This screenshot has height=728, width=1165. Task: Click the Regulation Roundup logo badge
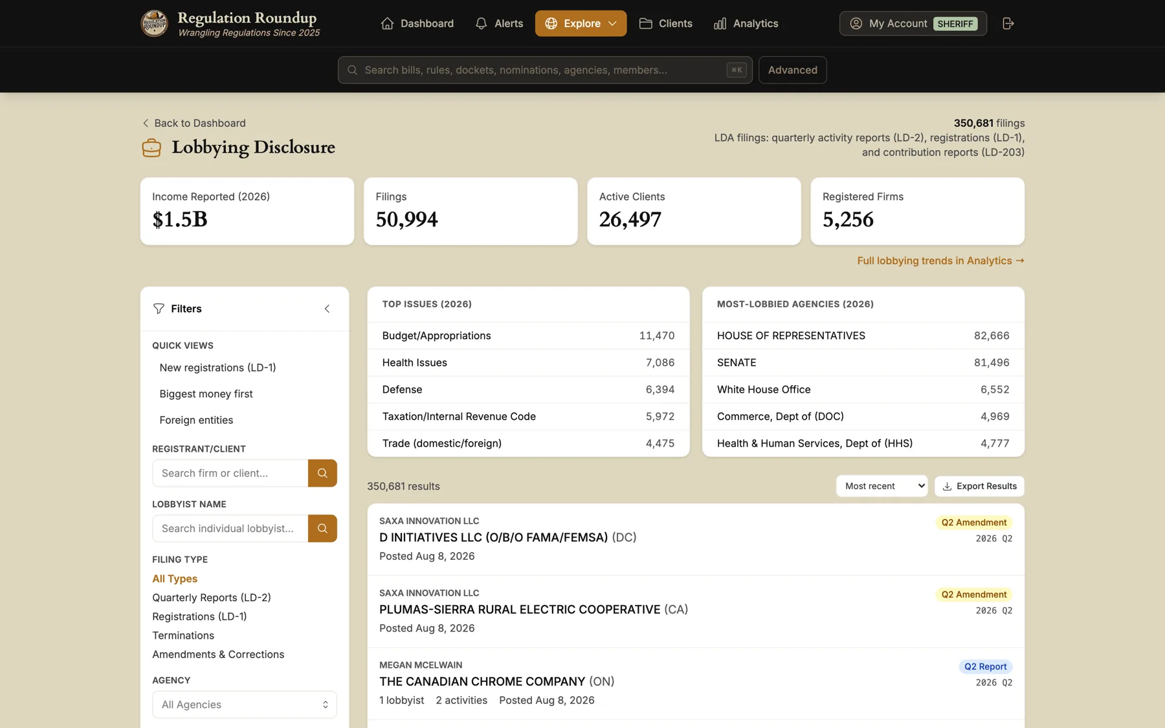click(154, 23)
